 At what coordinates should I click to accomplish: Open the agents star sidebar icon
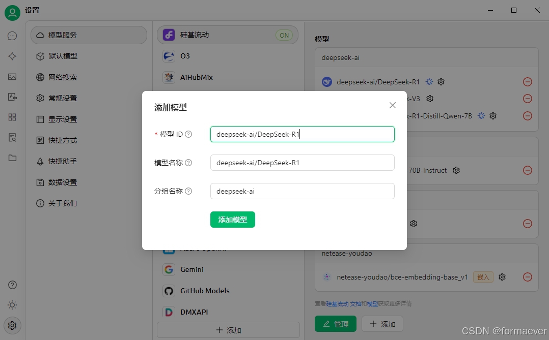click(x=12, y=56)
